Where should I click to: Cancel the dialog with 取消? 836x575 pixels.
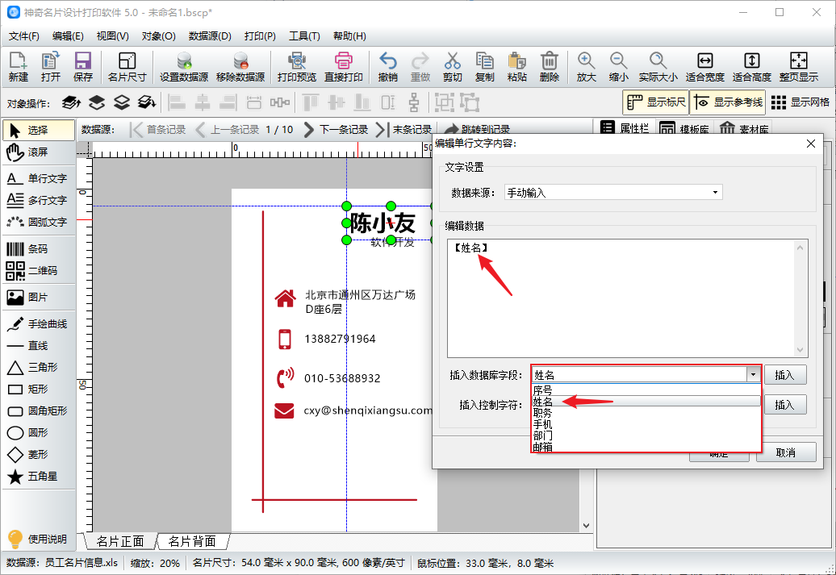coord(786,452)
